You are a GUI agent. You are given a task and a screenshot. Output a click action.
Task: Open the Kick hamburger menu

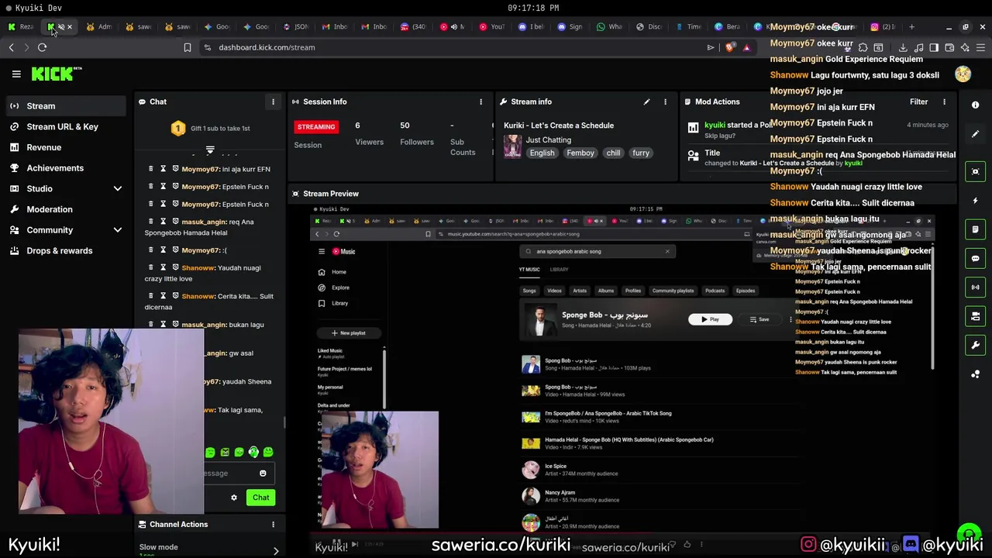point(16,74)
